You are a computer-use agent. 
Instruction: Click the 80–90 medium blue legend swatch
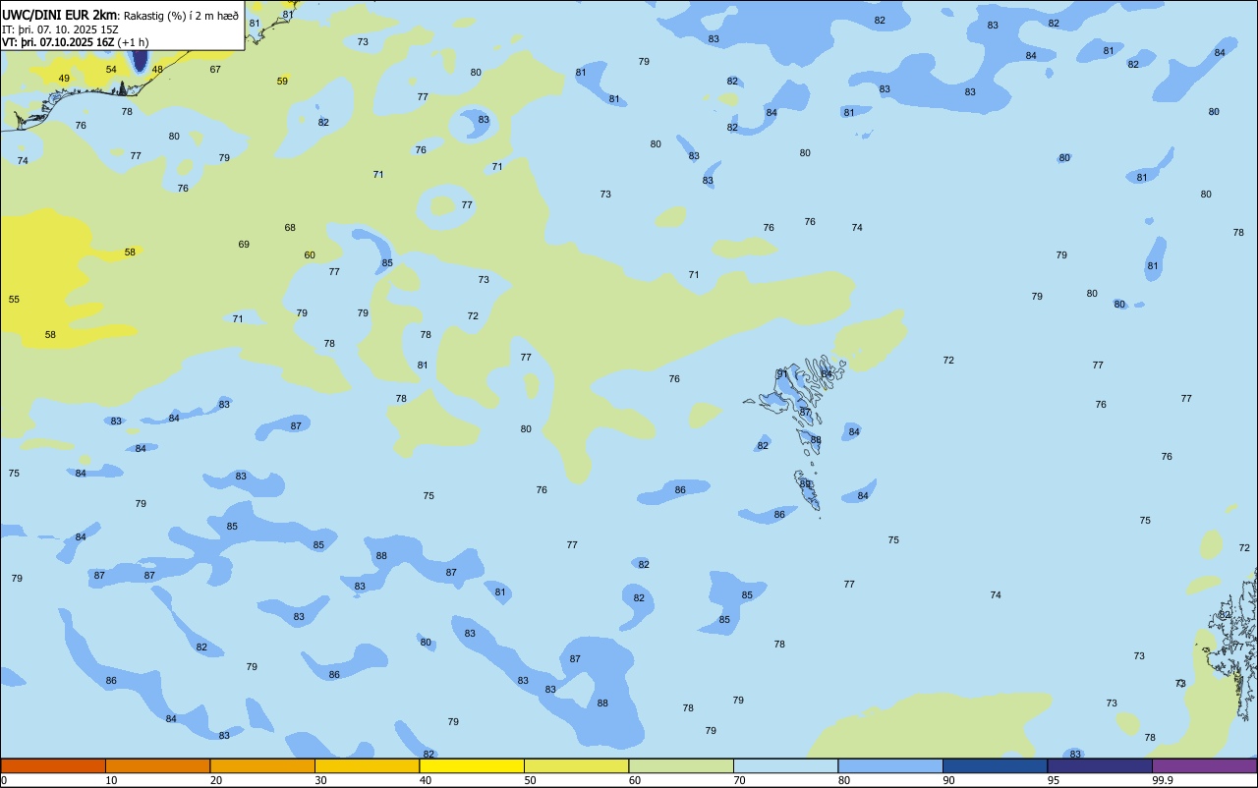click(x=890, y=765)
